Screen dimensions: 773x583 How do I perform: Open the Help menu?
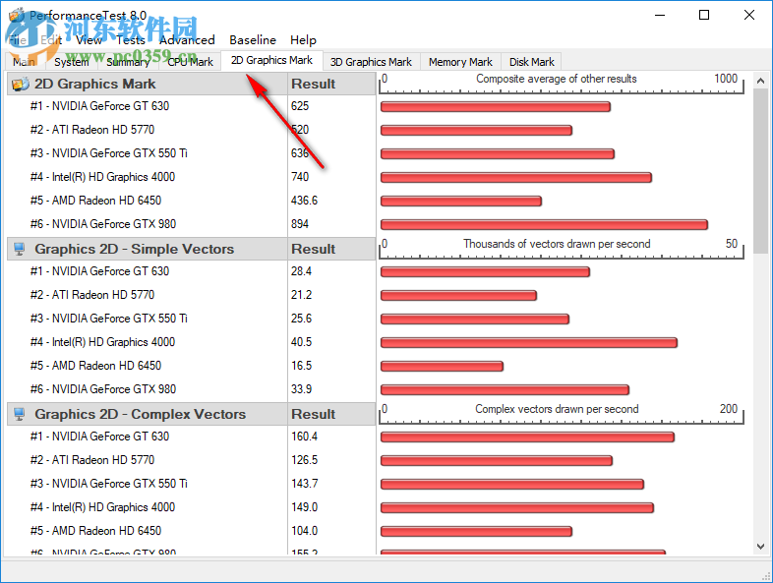coord(303,40)
